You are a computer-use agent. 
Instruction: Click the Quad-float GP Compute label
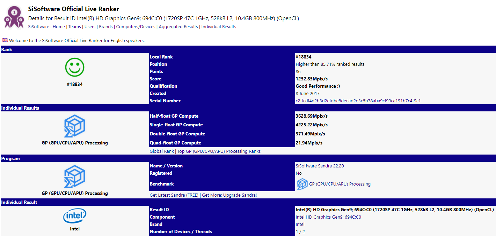tap(175, 143)
